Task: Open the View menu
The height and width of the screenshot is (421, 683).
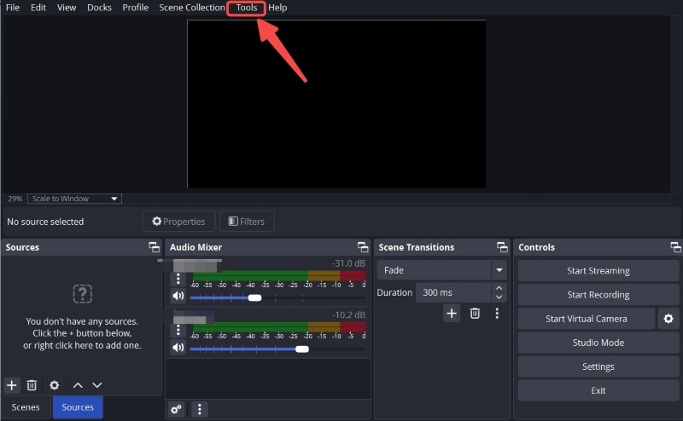Action: (x=67, y=8)
